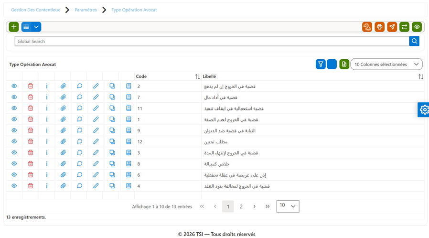Open the blue settings gear side panel
Screen dimensions: 429x238
[x=424, y=110]
